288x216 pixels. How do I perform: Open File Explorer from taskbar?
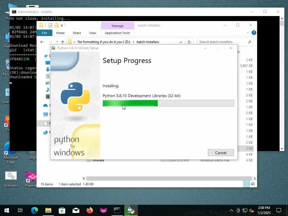(48, 210)
